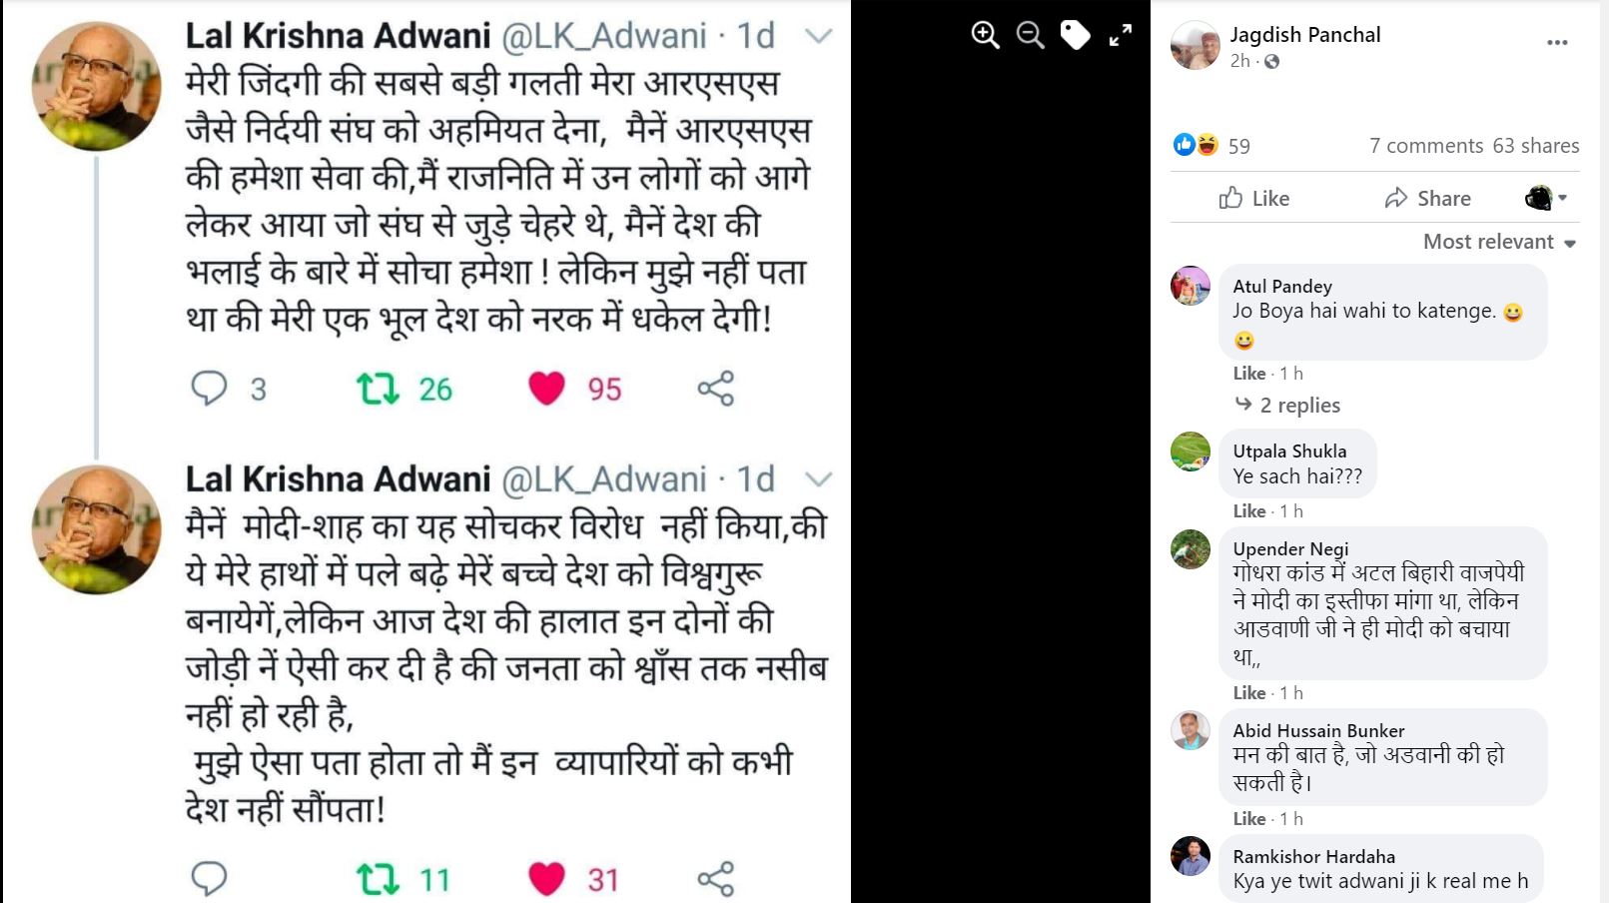Open post options three-dots menu

[1557, 42]
